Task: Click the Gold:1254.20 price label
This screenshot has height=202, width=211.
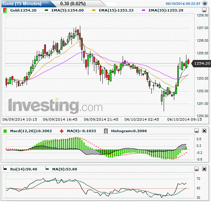Action: pos(23,11)
